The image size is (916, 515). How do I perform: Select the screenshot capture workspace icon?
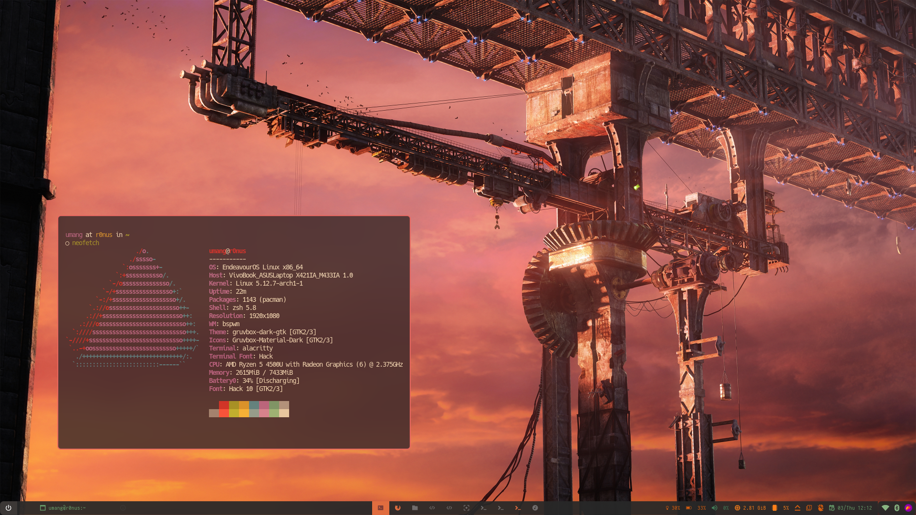(x=466, y=508)
